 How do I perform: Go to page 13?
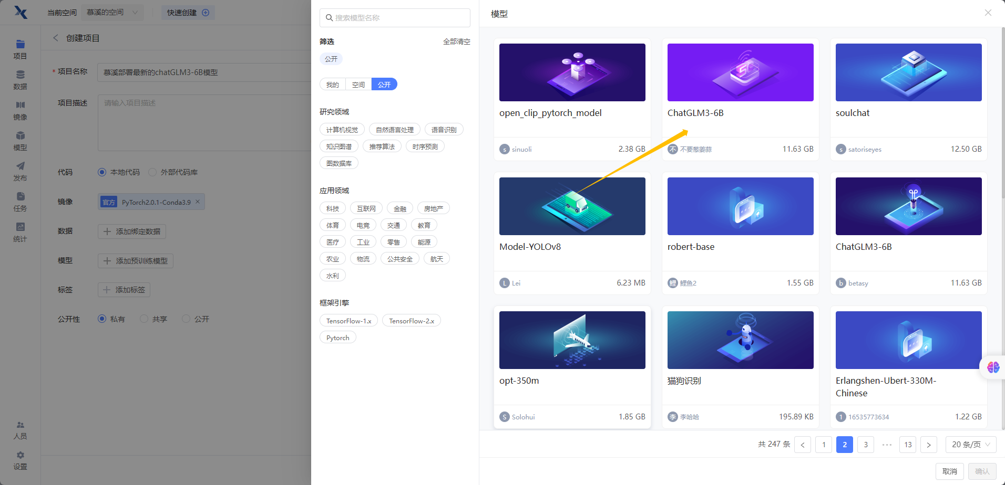[x=908, y=445]
